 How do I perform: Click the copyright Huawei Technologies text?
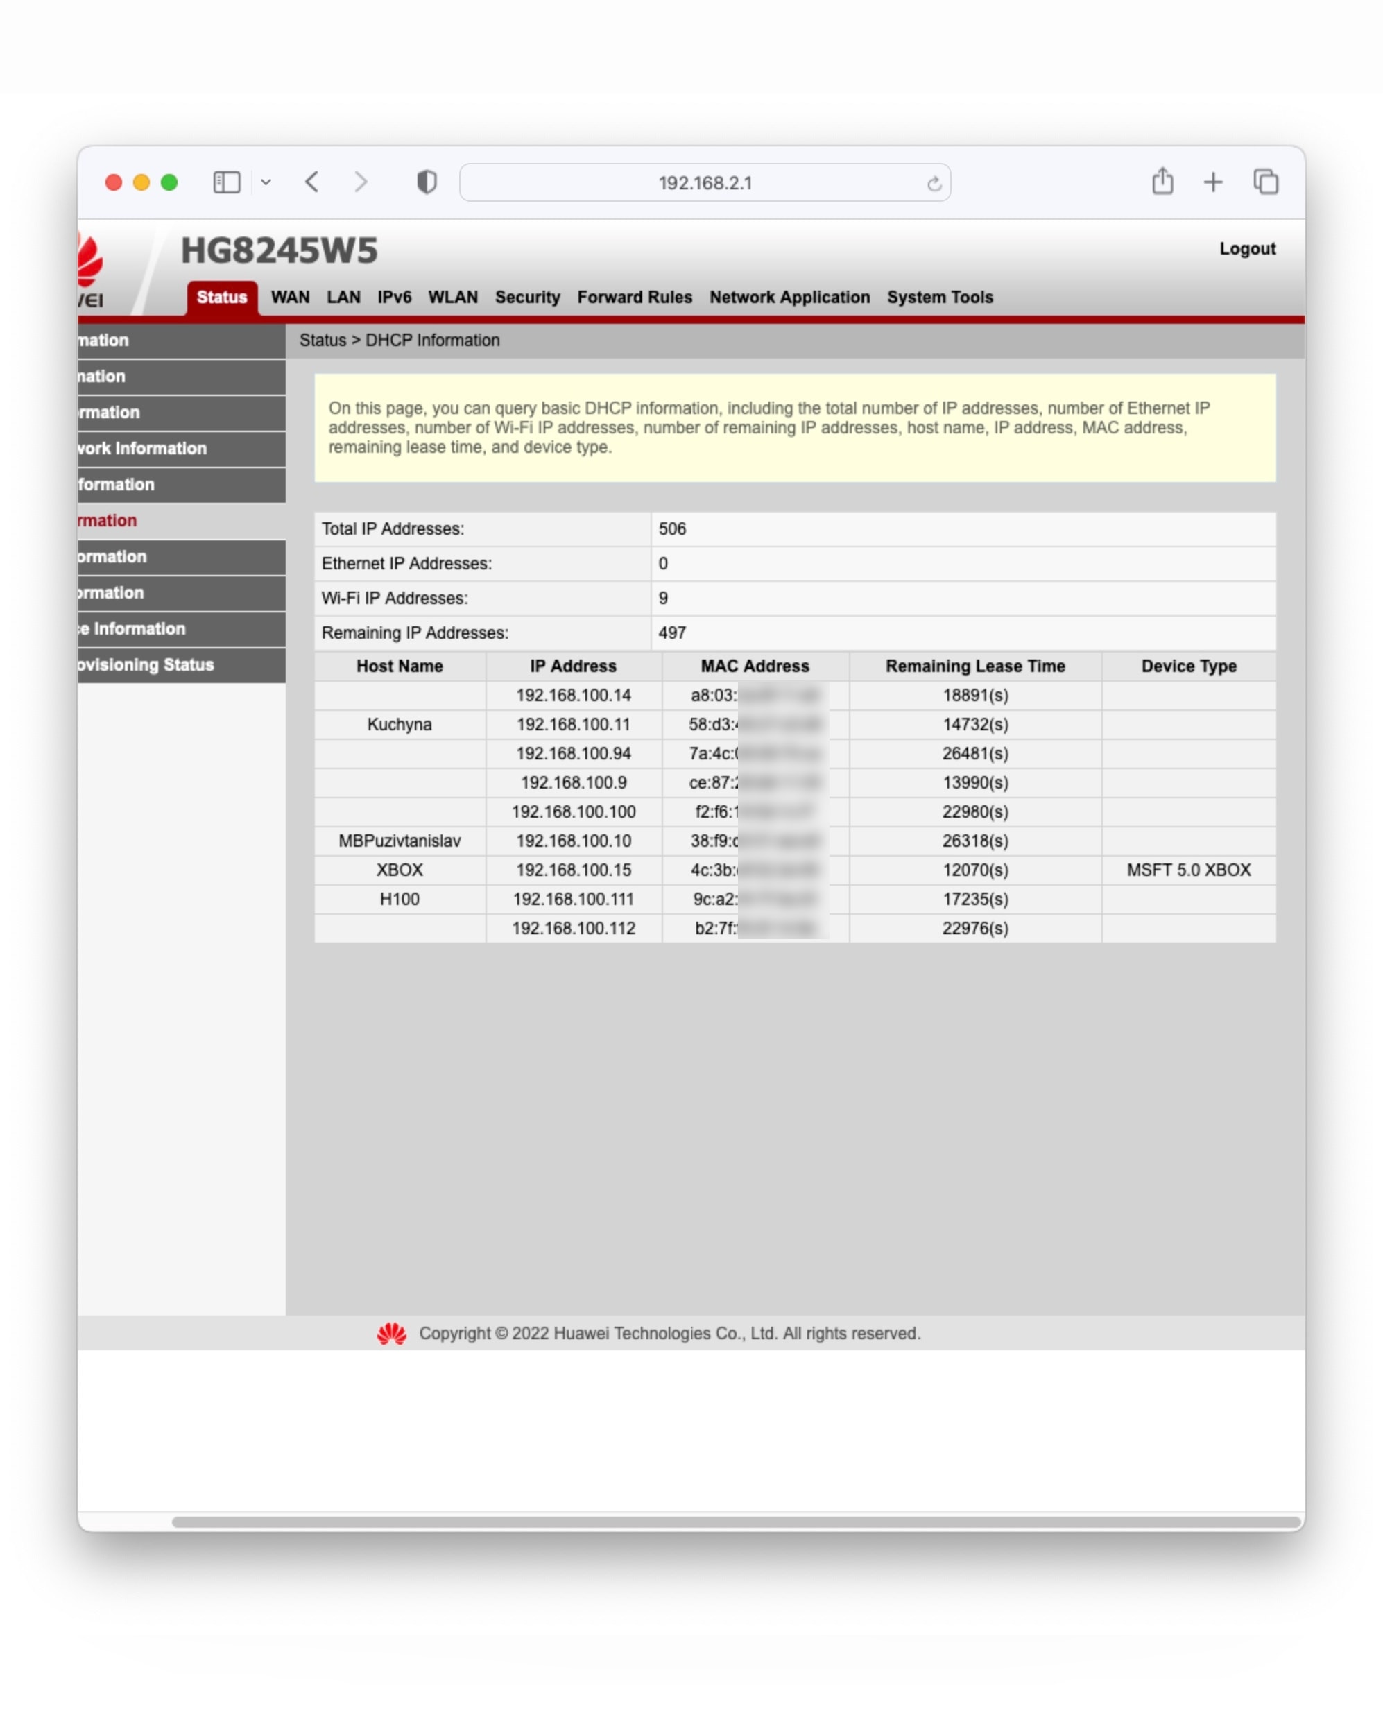[x=669, y=1333]
